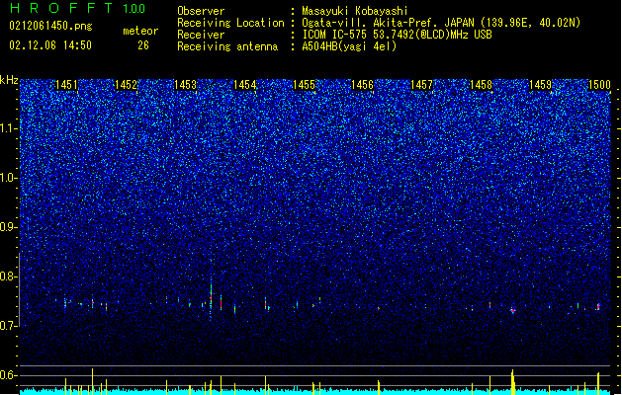Click the 1457 time marker
Image resolution: width=622 pixels, height=395 pixels.
(421, 85)
